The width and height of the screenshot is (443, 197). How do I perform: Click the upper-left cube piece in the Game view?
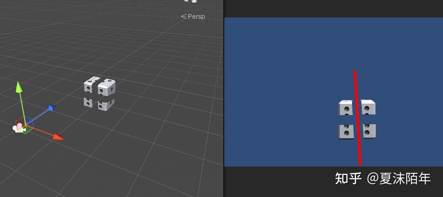coord(346,108)
